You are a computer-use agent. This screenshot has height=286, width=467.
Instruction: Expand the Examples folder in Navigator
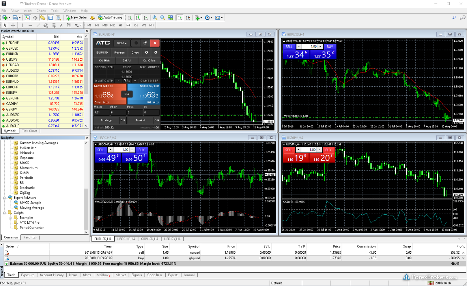point(10,218)
